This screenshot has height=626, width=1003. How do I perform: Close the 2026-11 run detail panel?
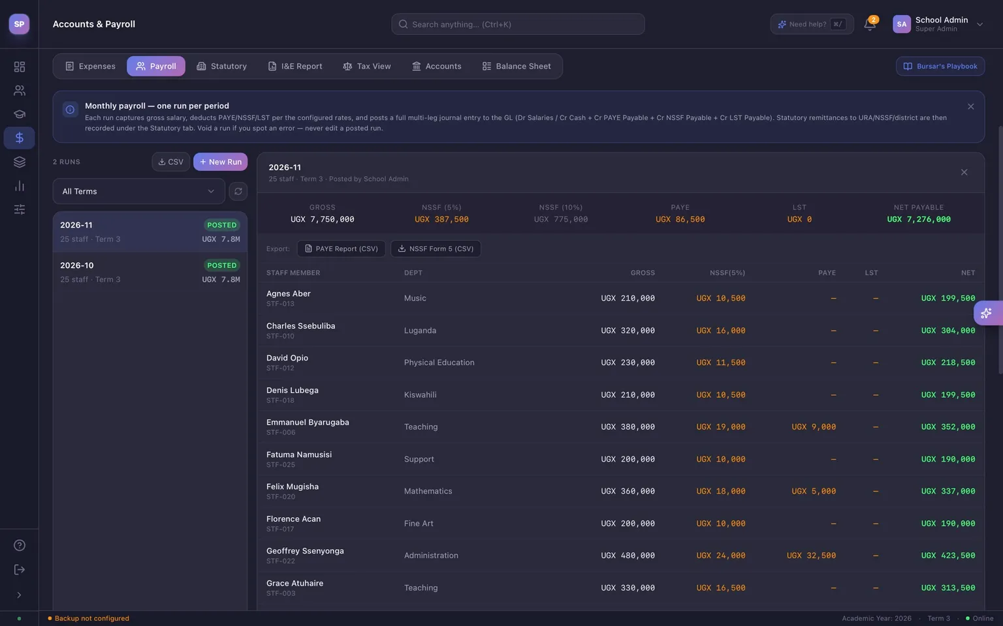coord(964,172)
